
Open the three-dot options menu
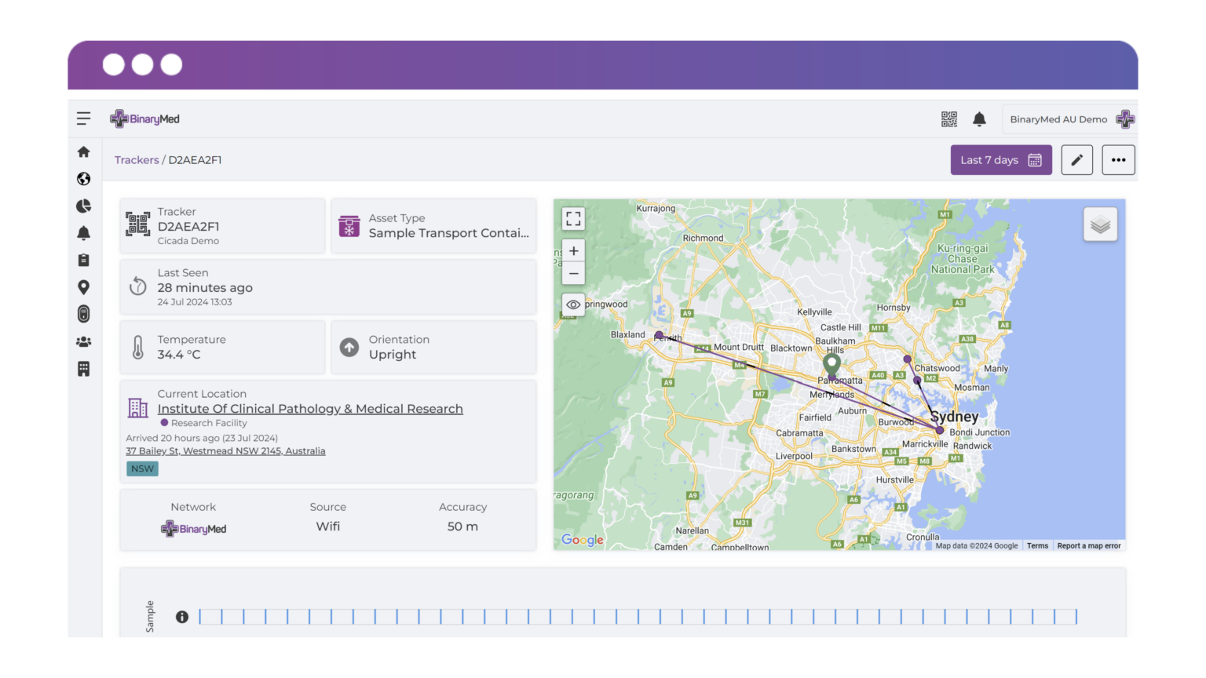coord(1118,159)
